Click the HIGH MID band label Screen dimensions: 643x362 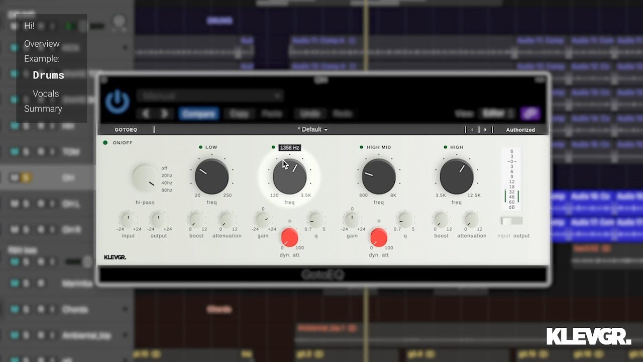point(379,147)
